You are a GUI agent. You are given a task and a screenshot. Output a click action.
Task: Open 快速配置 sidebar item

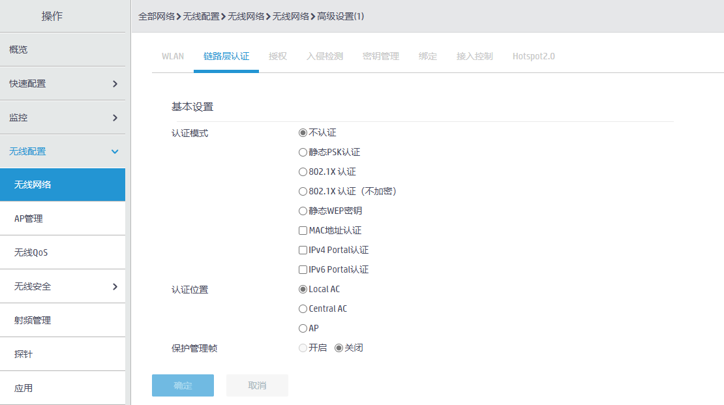click(63, 83)
